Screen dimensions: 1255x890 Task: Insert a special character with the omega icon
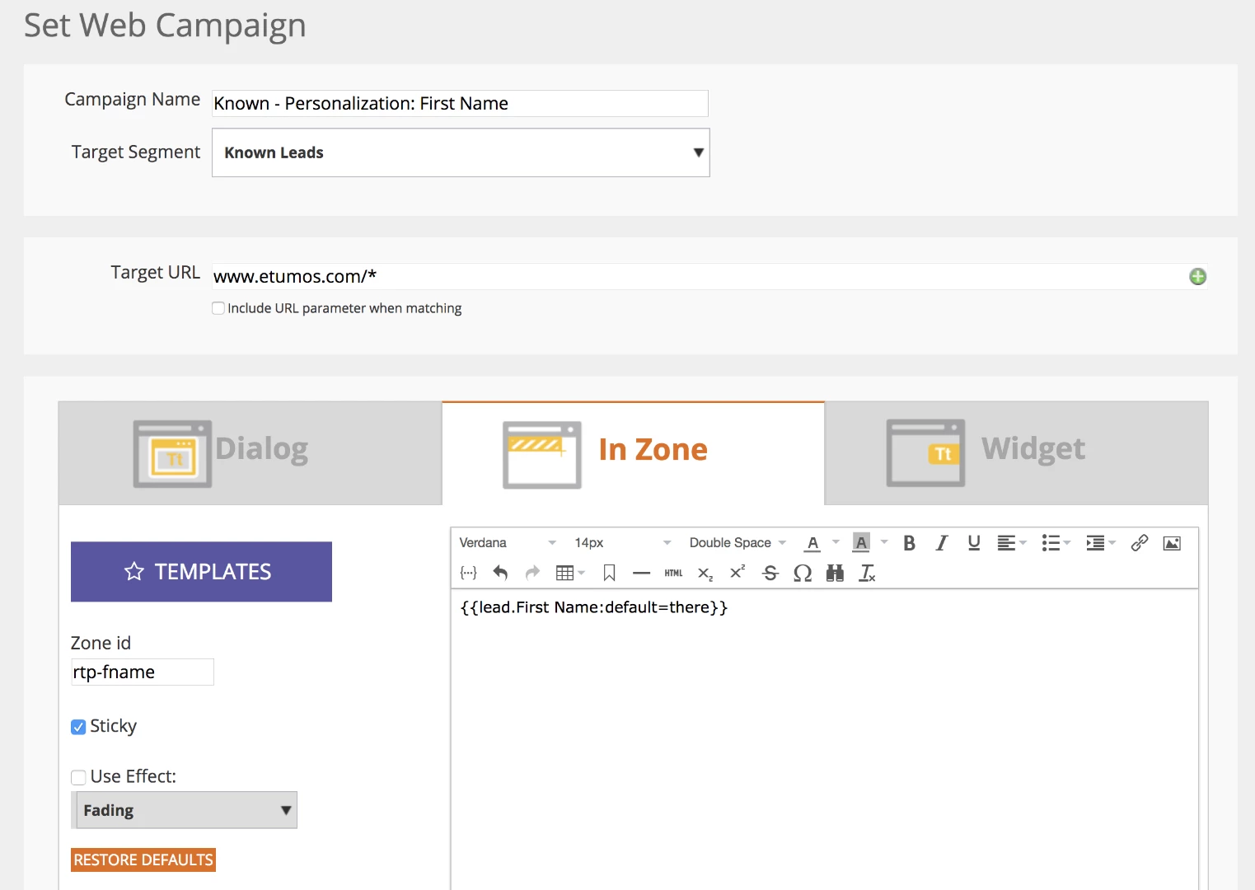(803, 573)
